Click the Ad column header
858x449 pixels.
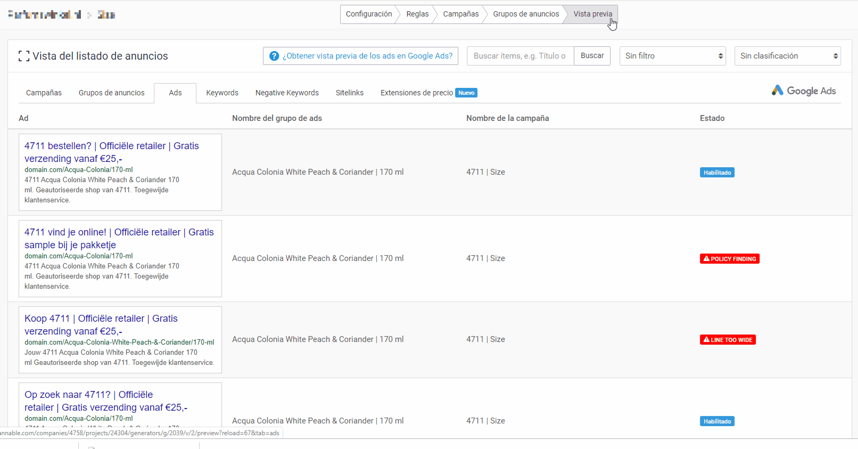tap(23, 118)
